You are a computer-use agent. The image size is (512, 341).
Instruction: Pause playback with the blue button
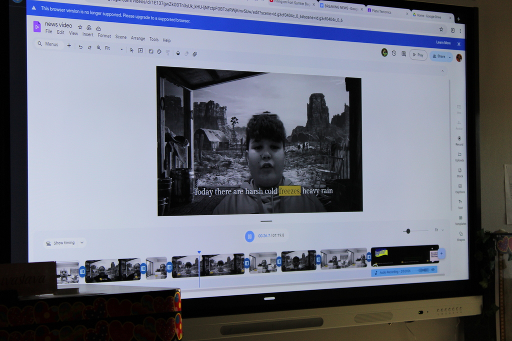coord(249,236)
